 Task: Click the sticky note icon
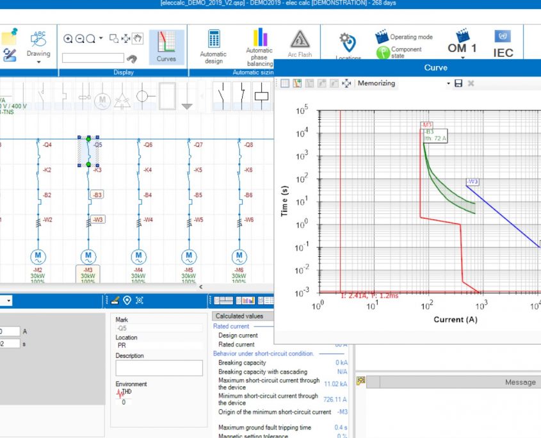[10, 37]
